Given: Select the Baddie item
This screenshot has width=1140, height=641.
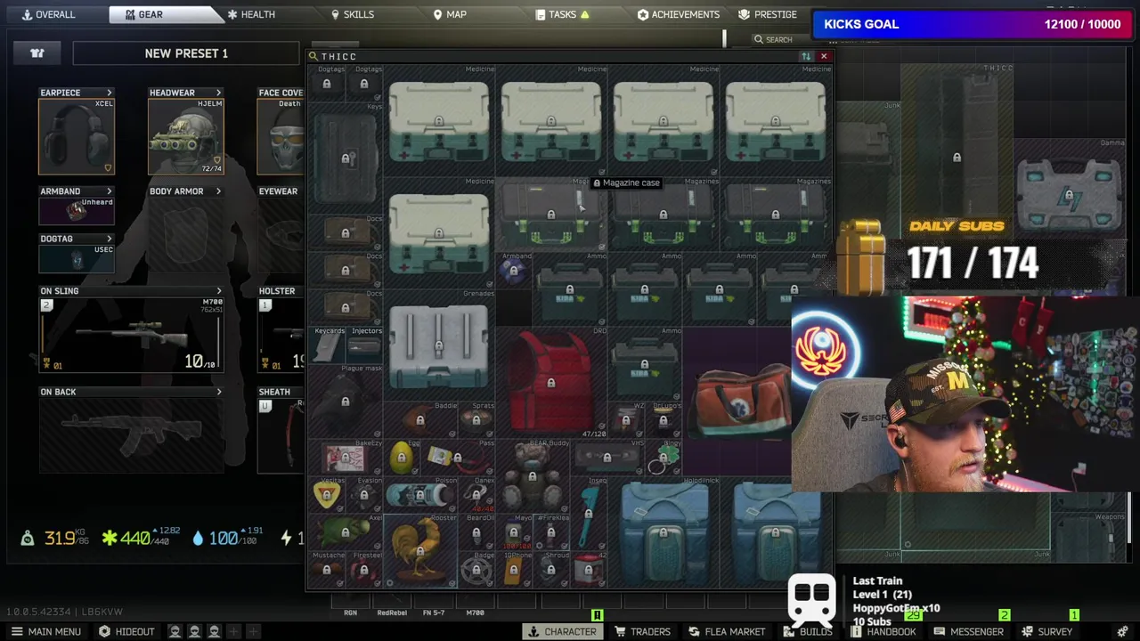Looking at the screenshot, I should tap(420, 420).
